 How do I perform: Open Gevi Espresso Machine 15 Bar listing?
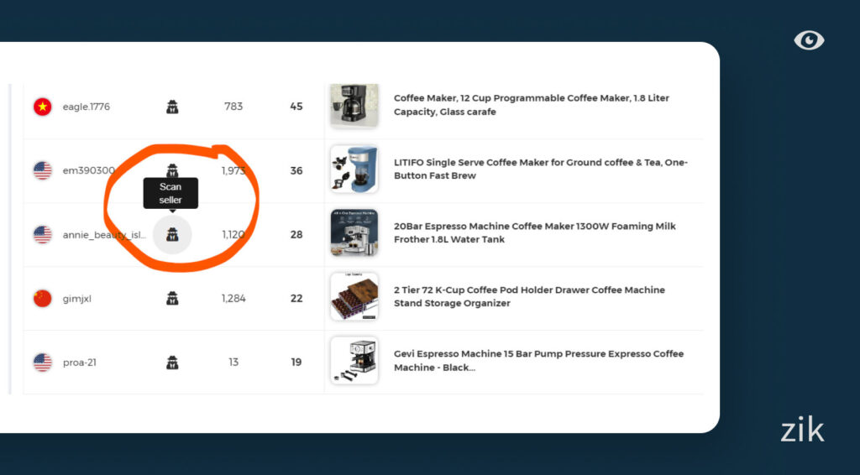[538, 361]
